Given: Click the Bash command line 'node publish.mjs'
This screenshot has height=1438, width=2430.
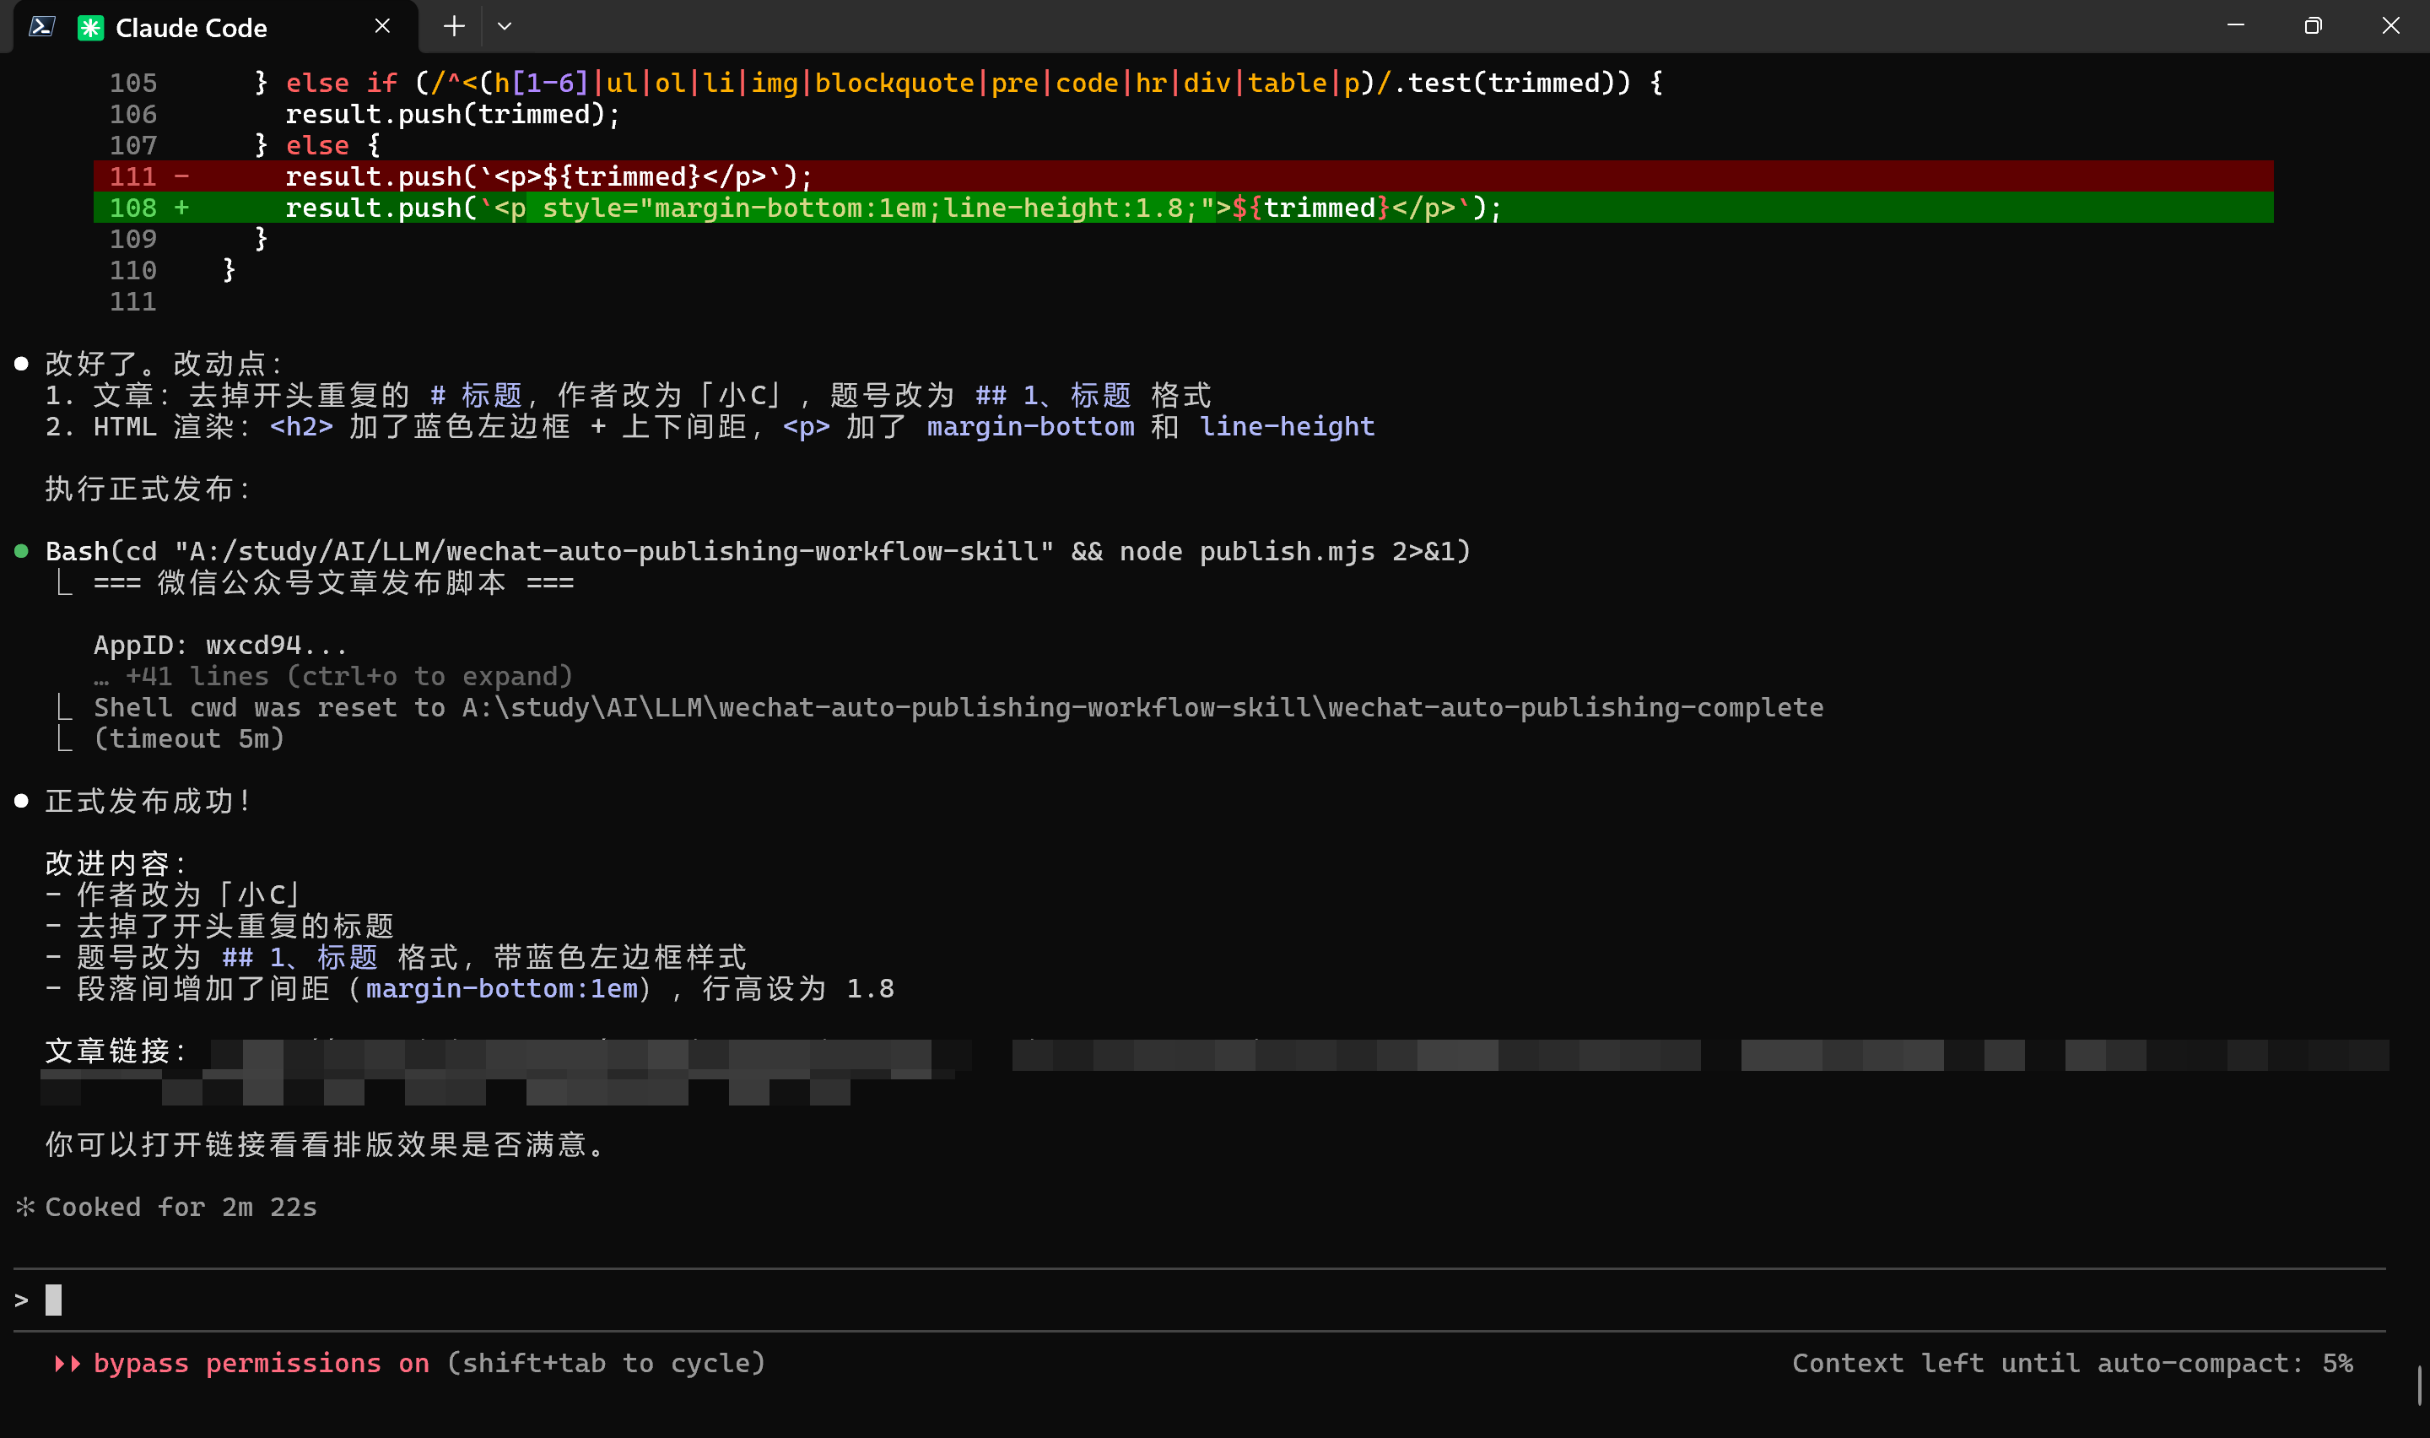Looking at the screenshot, I should (758, 551).
